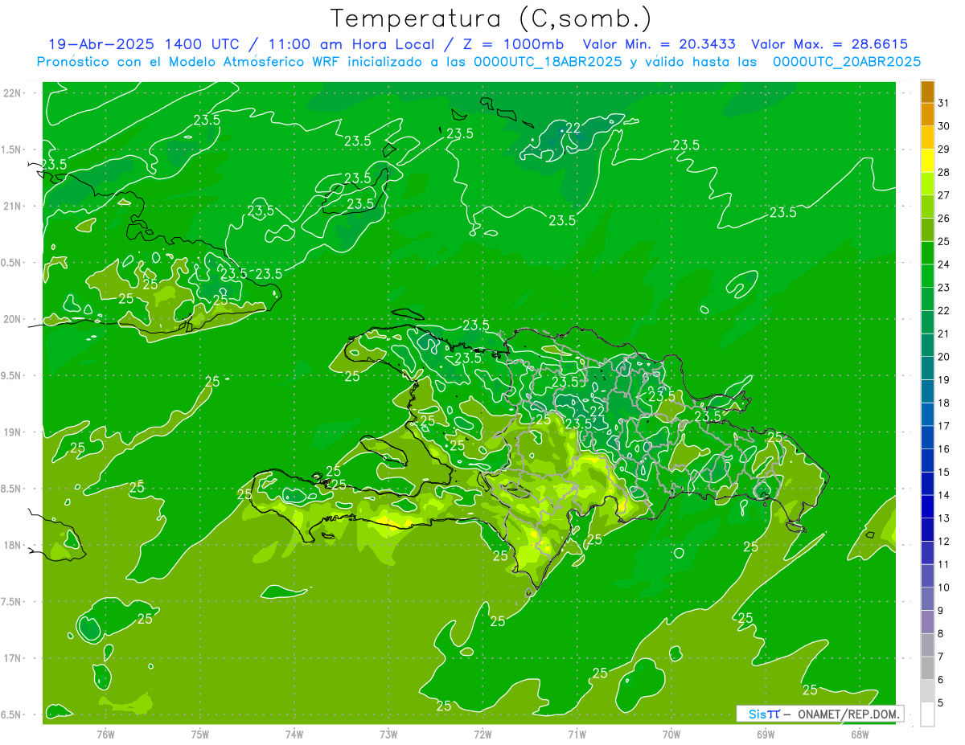This screenshot has height=745, width=965.
Task: Click the "70W" longitude axis label
Action: pyautogui.click(x=671, y=735)
